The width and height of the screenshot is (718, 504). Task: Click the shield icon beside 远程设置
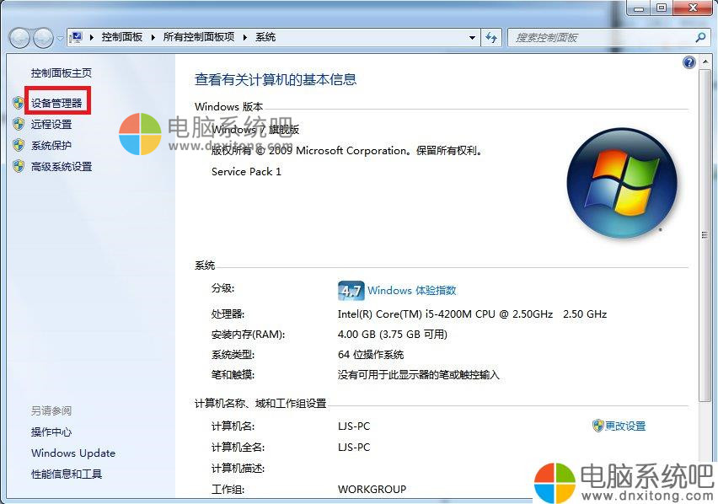pyautogui.click(x=19, y=124)
